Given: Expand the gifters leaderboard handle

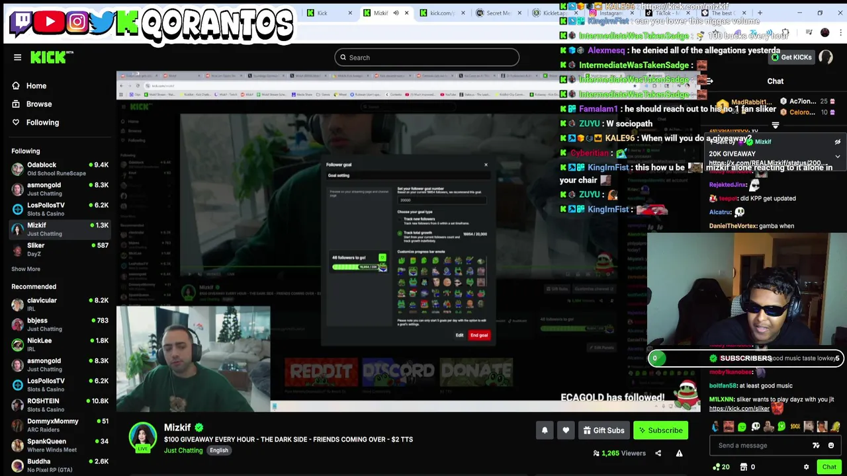Looking at the screenshot, I should 775,124.
